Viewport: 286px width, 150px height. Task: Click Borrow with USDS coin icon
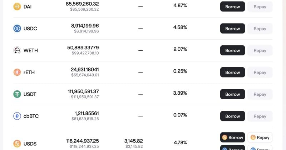point(233,137)
